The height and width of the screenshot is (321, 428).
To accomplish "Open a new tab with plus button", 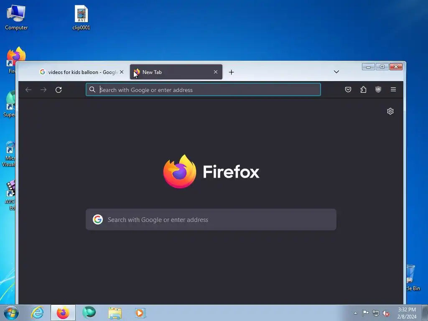I will pyautogui.click(x=231, y=72).
